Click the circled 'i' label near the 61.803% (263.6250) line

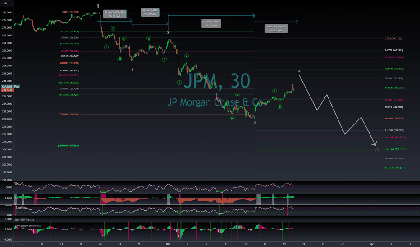point(106,47)
